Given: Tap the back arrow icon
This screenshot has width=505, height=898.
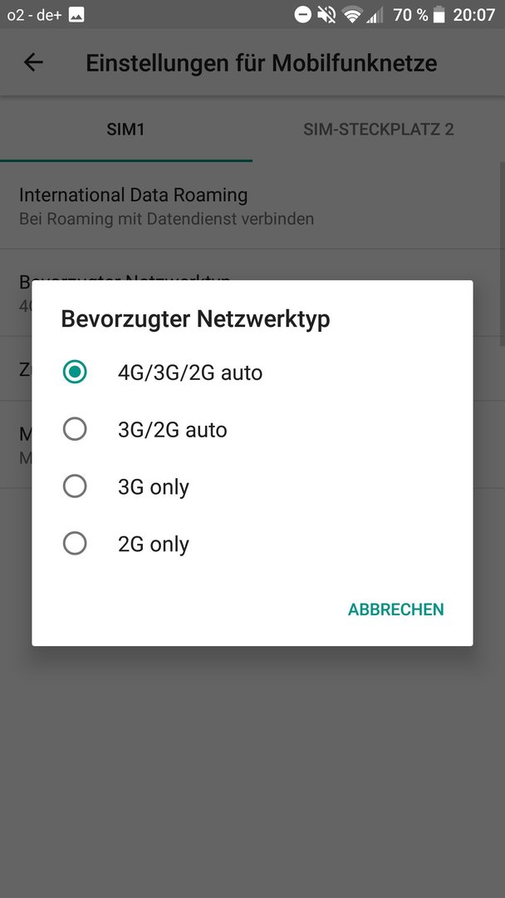Looking at the screenshot, I should point(33,62).
